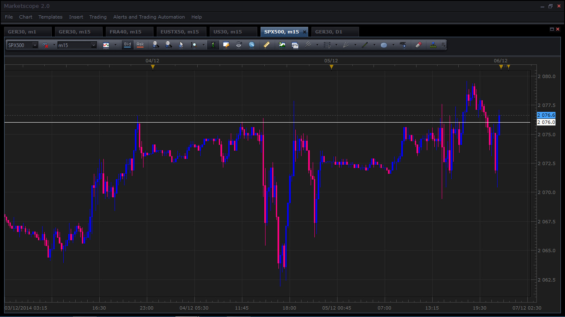Image resolution: width=565 pixels, height=317 pixels.
Task: Click the ABC text label tool
Action: (x=403, y=45)
